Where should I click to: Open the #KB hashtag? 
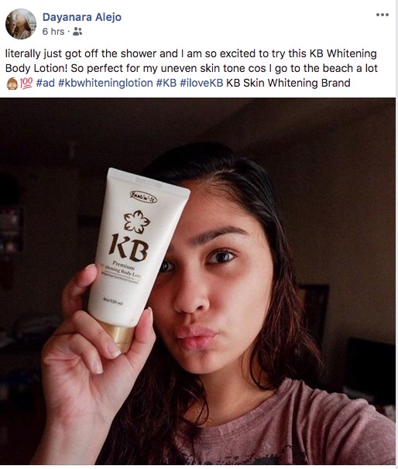166,83
